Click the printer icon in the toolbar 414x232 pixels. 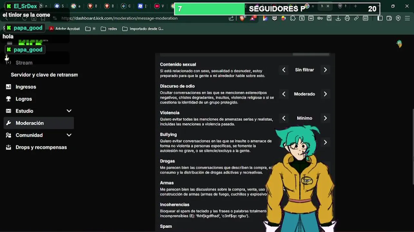point(347,18)
